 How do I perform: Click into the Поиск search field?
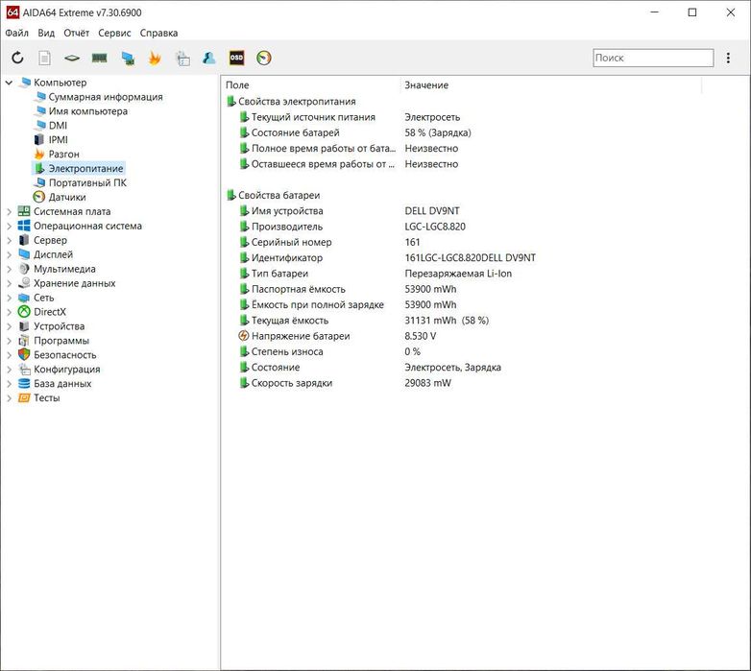(x=653, y=58)
